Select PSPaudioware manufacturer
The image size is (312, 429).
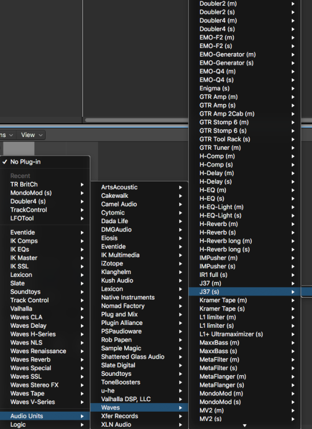[139, 331]
